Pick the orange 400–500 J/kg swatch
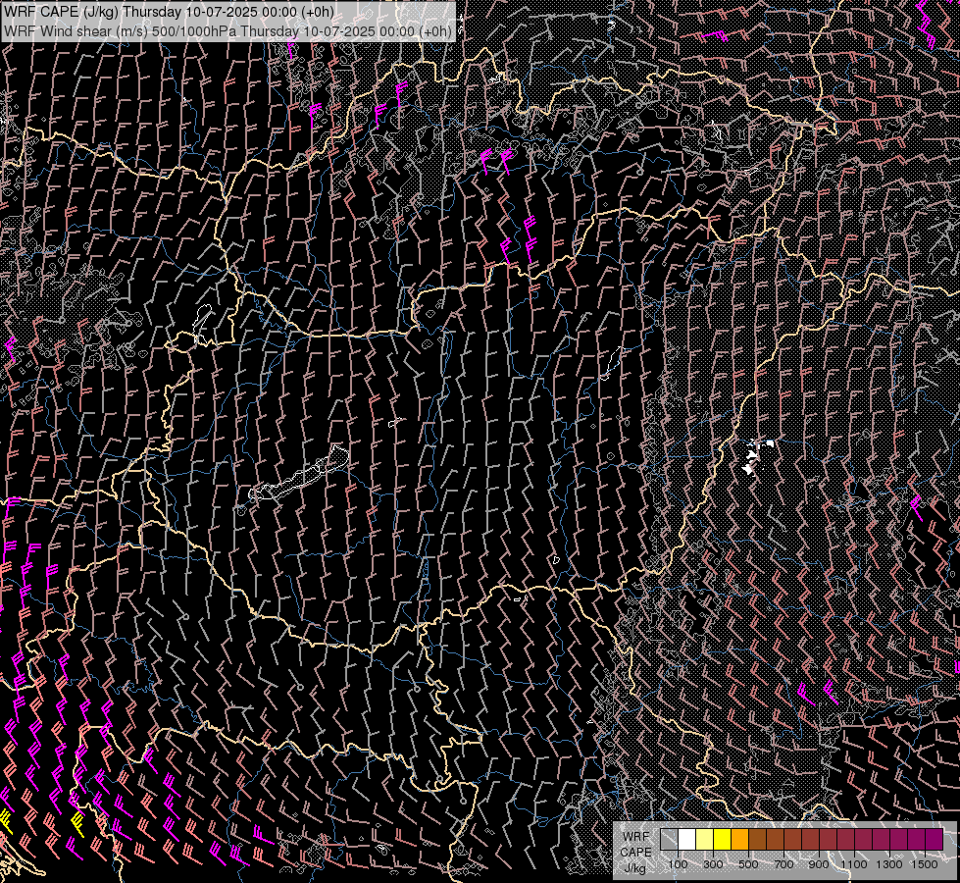This screenshot has width=960, height=883. pyautogui.click(x=739, y=840)
